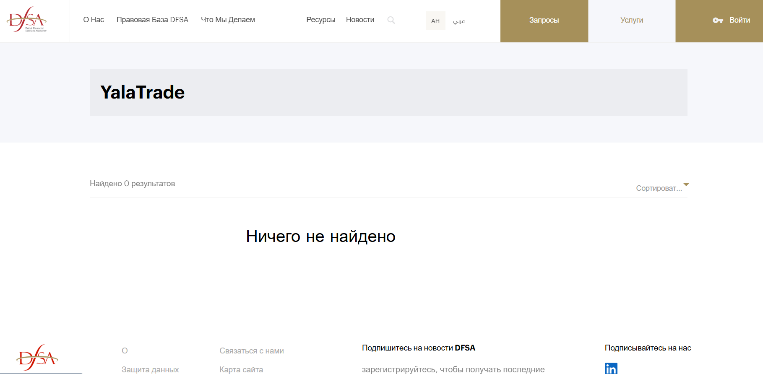This screenshot has height=374, width=763.
Task: Open the search magnifier icon
Action: point(391,20)
